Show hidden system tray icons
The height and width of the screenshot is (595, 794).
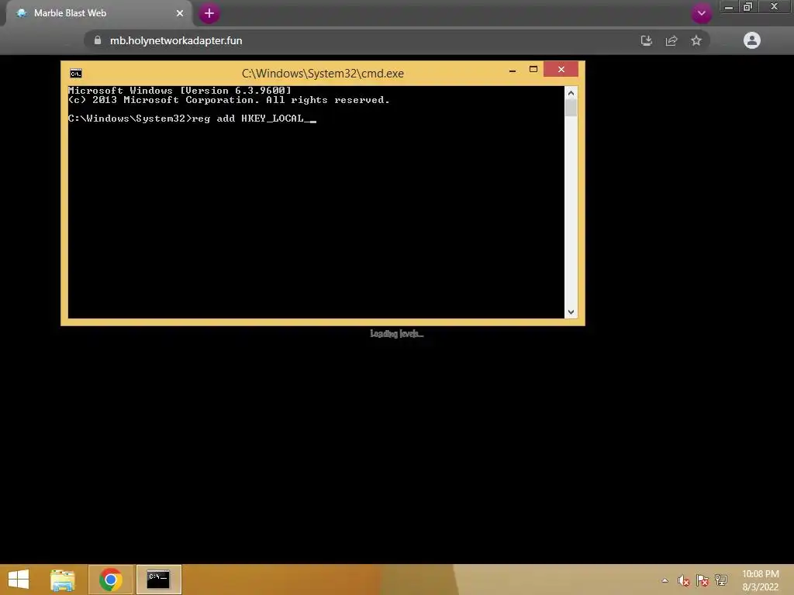pyautogui.click(x=665, y=580)
